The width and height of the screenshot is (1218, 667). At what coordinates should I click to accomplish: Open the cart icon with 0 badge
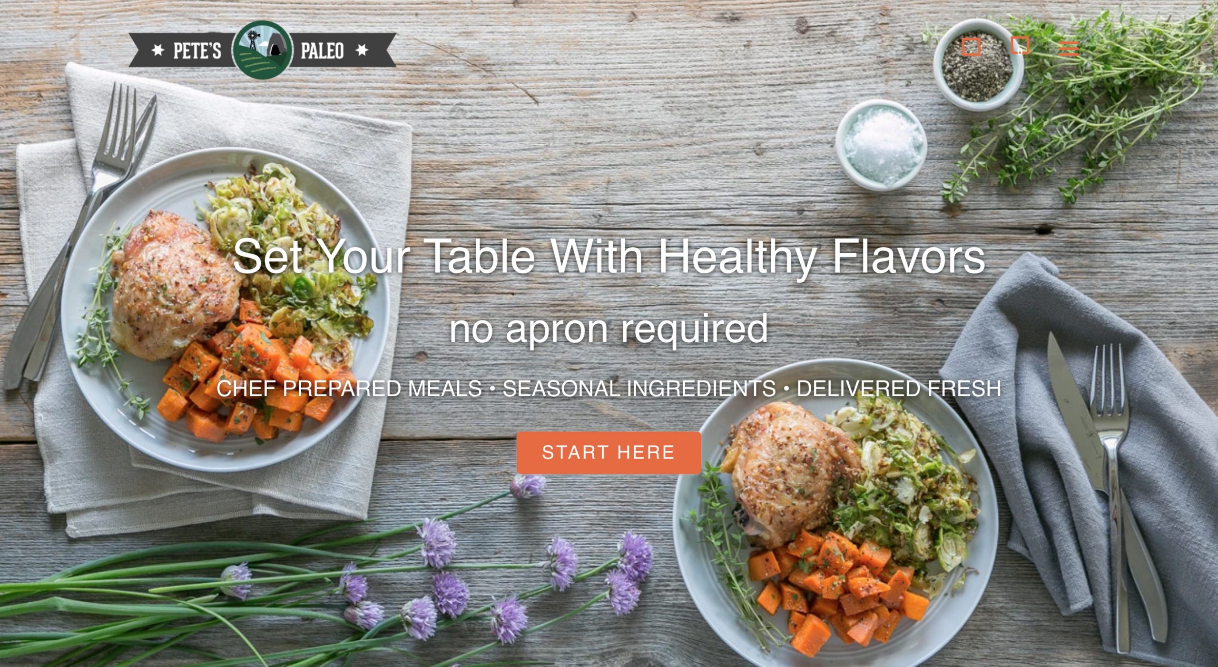1020,46
